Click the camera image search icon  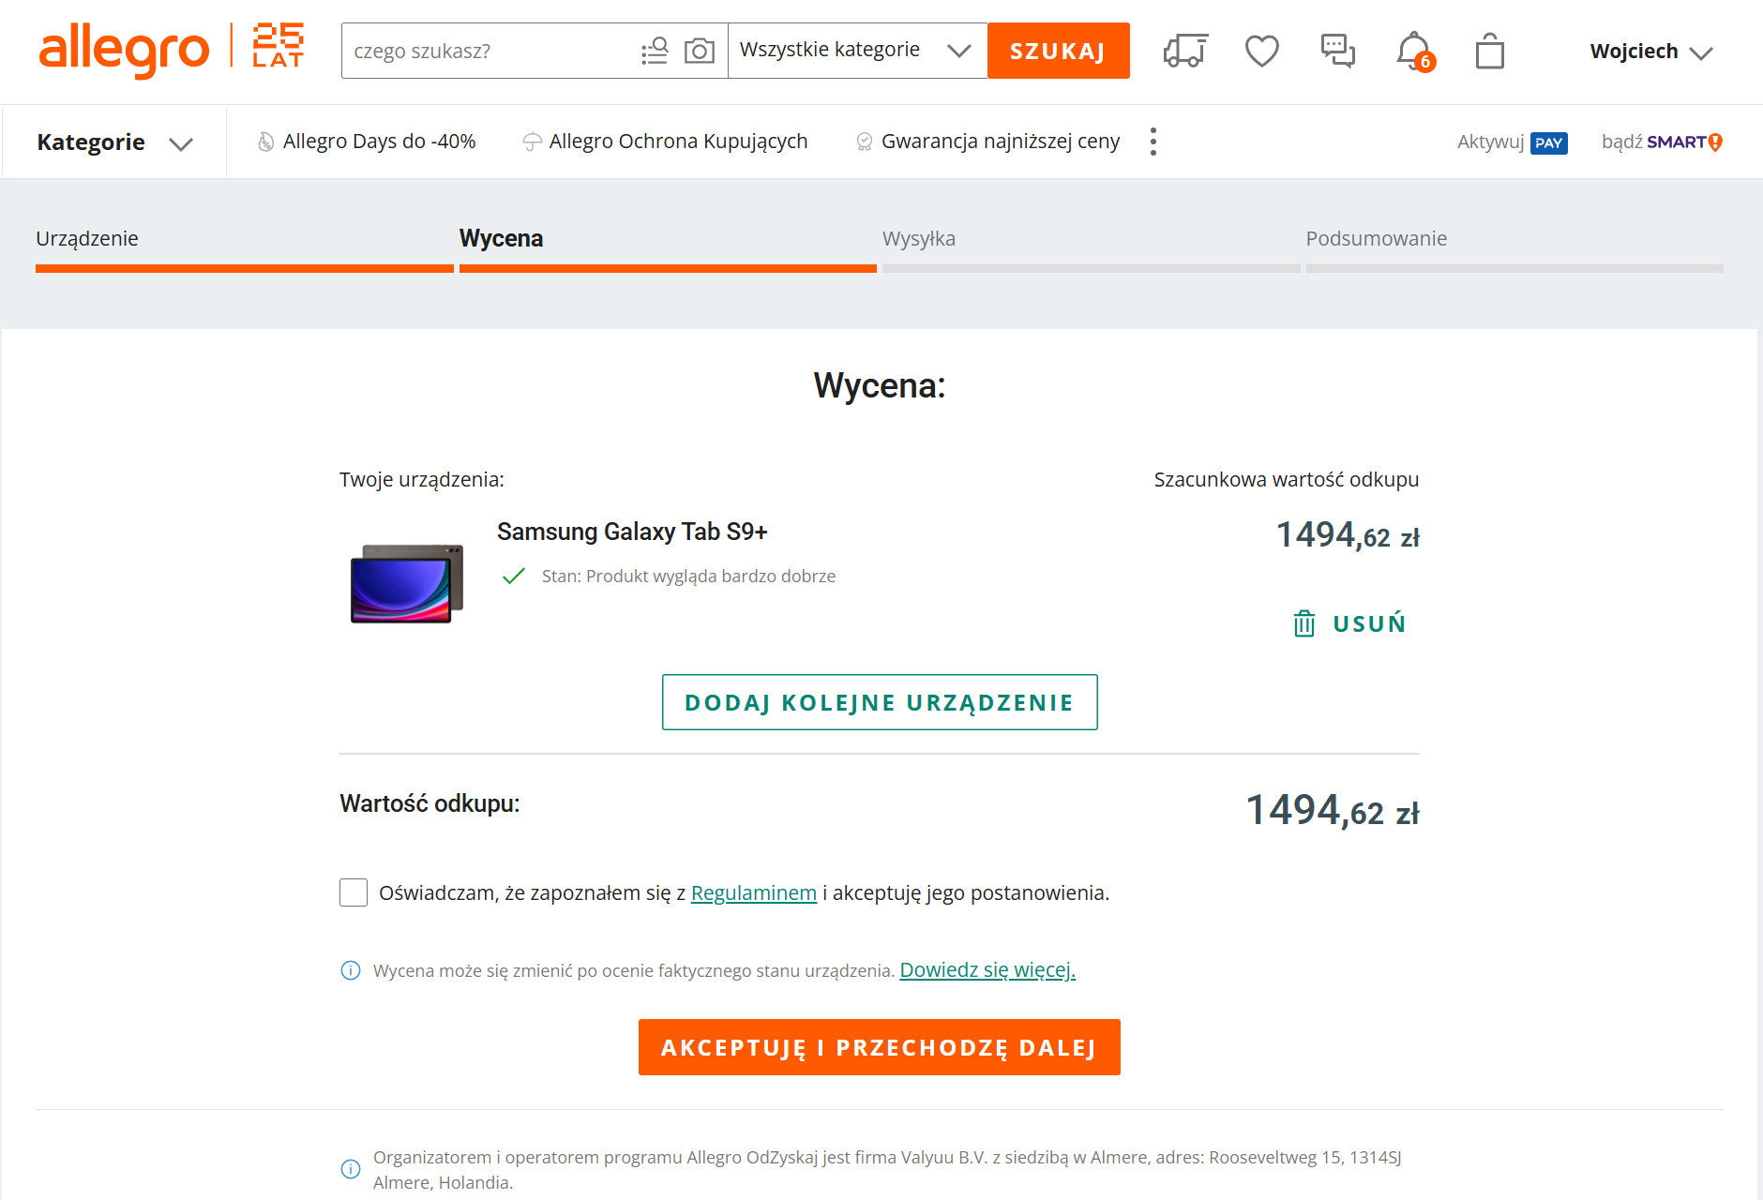click(x=699, y=51)
